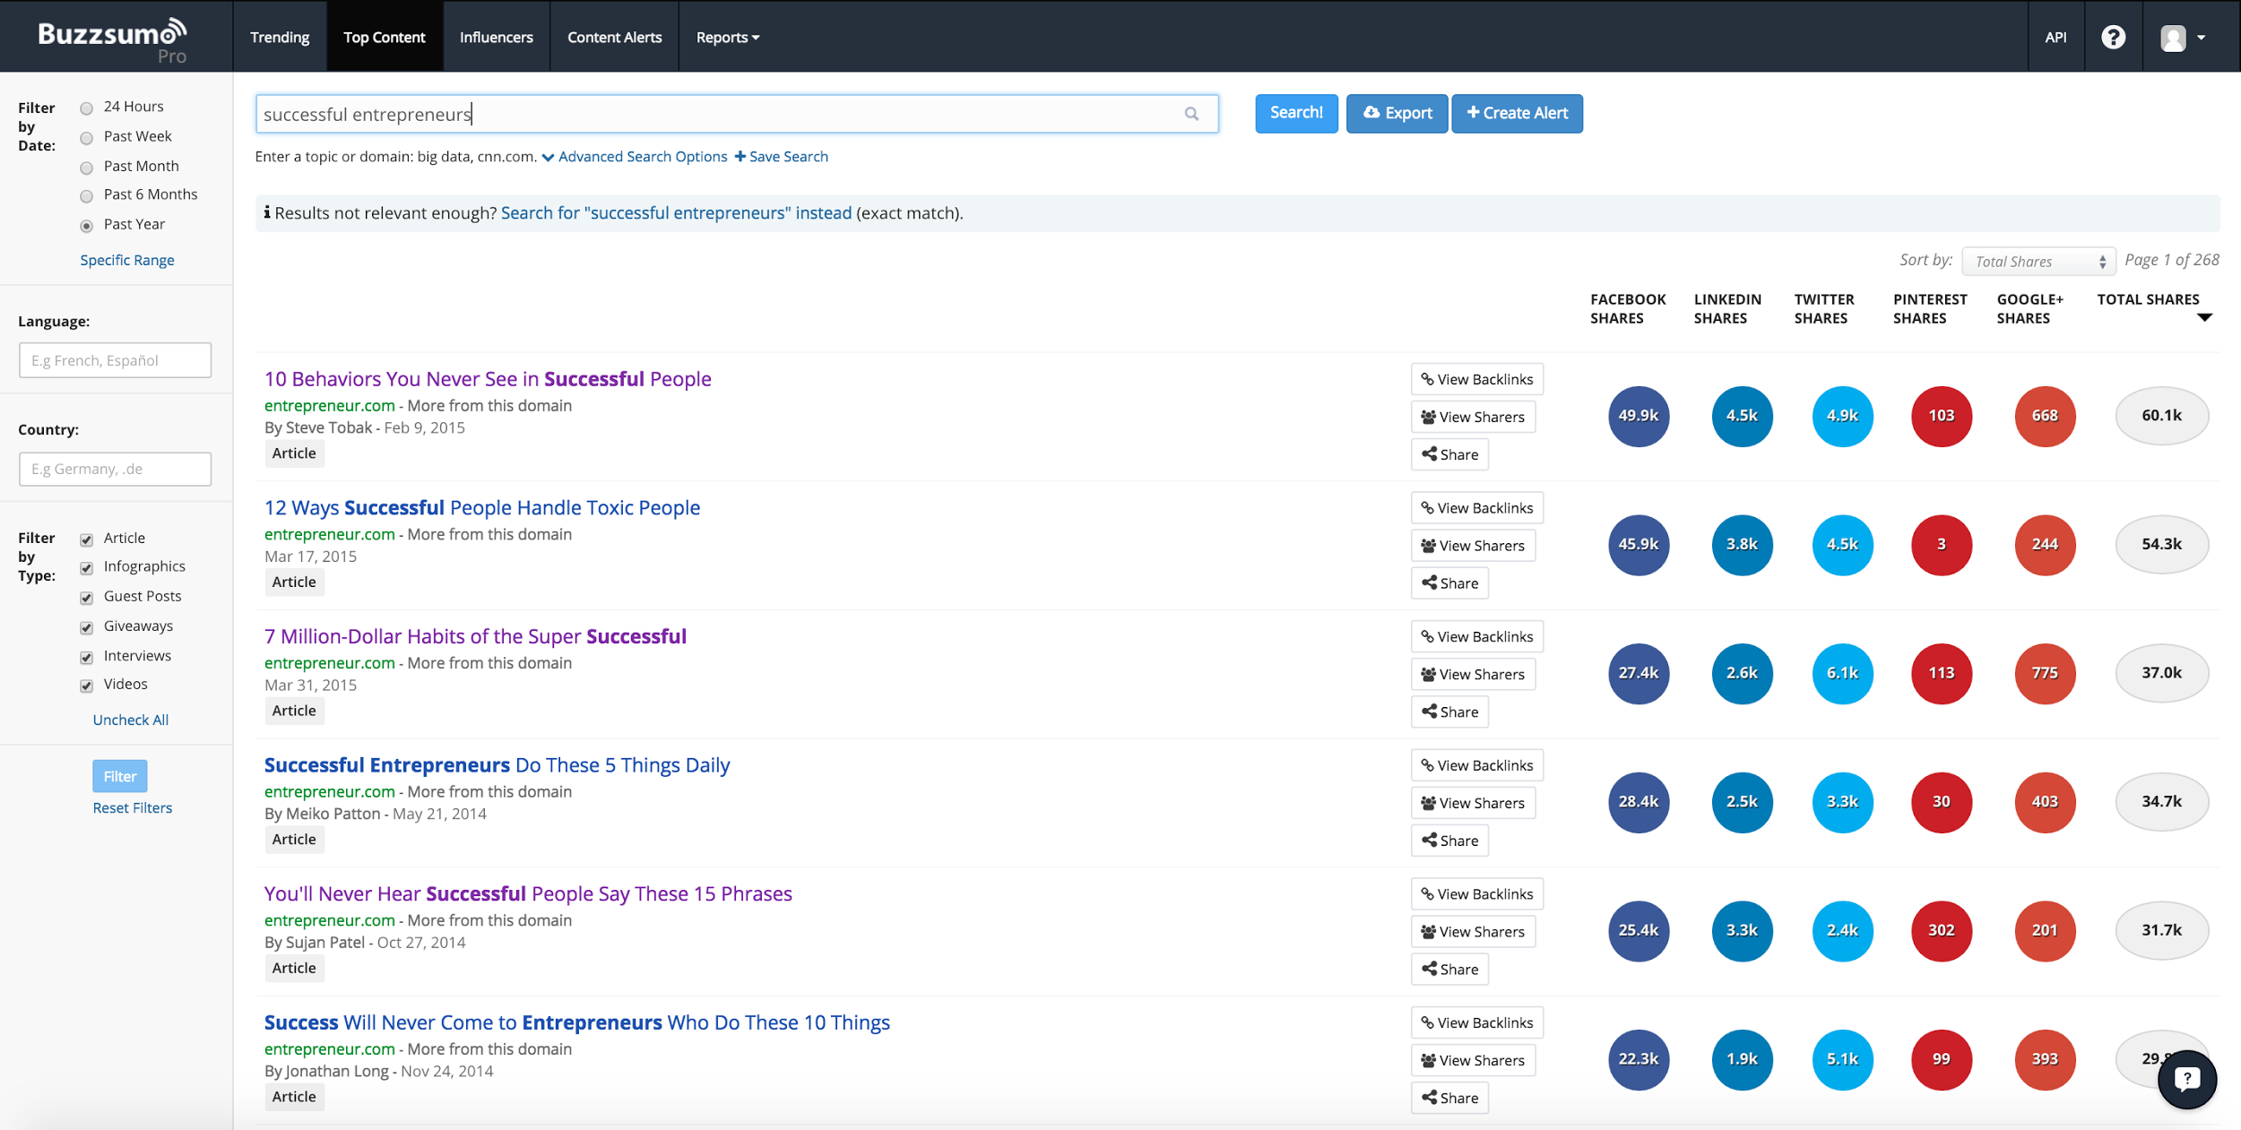
Task: Click LinkedIn shares bubble 1.9k
Action: click(1742, 1059)
